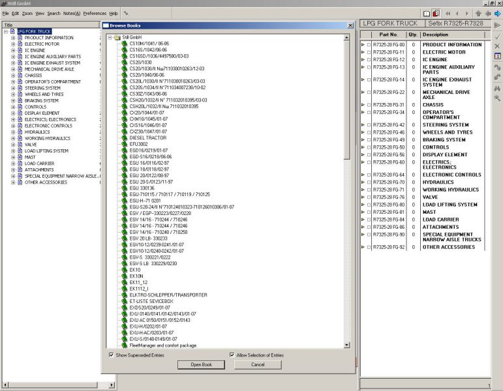Select the DIESEL TRACTOR book icon
The width and height of the screenshot is (503, 391).
tap(124, 138)
